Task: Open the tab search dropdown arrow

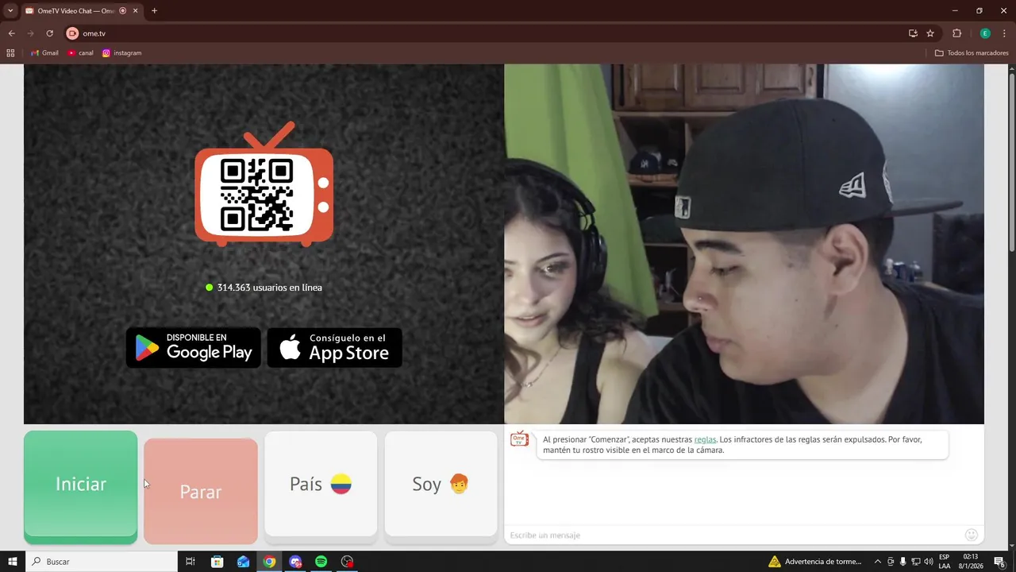Action: click(10, 11)
